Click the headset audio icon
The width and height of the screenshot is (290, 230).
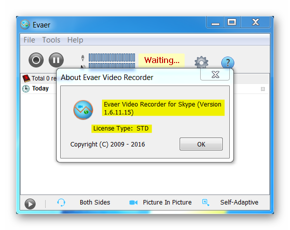tap(61, 202)
